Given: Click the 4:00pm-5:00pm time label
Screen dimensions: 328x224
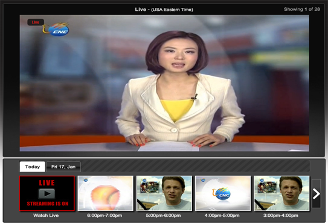Looking at the screenshot, I should [222, 215].
